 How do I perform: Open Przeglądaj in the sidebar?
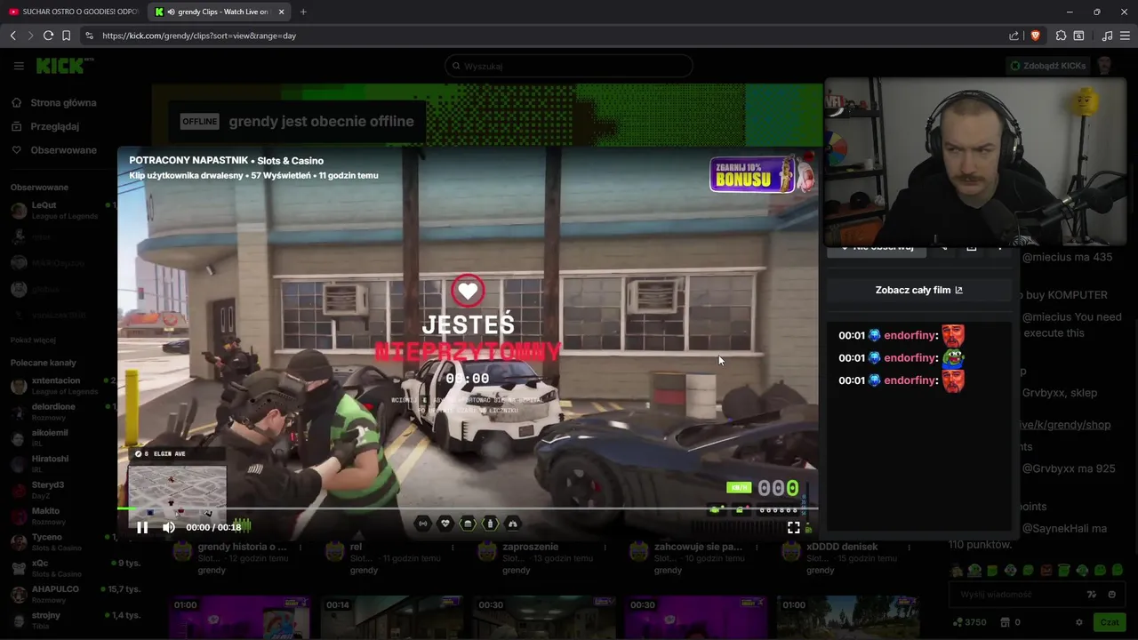(45, 126)
